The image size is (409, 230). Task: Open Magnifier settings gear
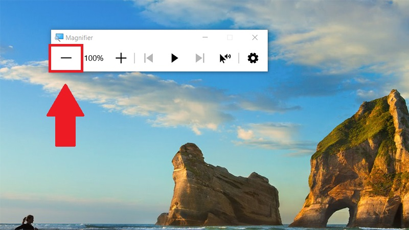click(x=253, y=58)
